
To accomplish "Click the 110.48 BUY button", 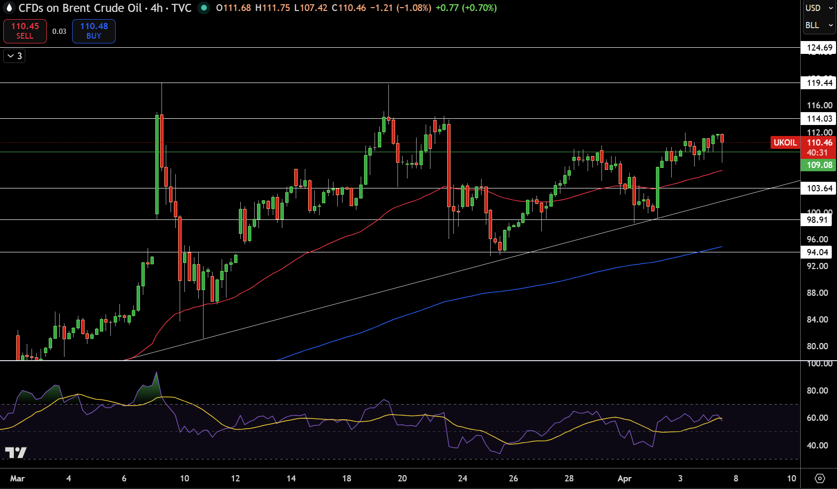I will tap(94, 31).
